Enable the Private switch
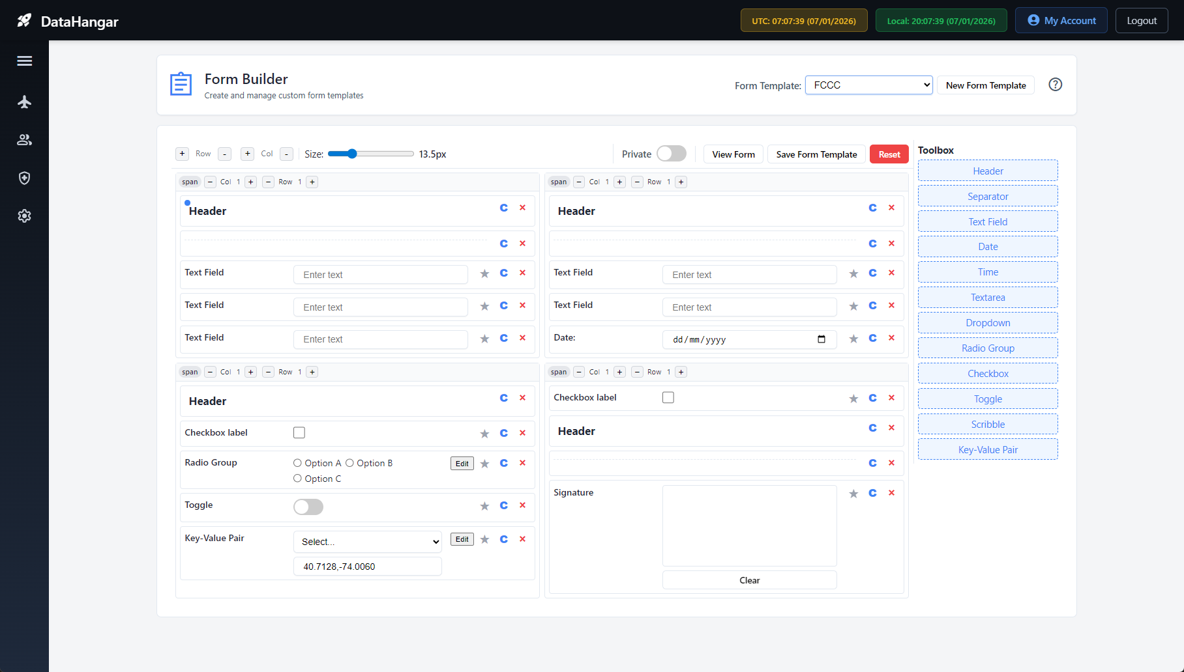Image resolution: width=1184 pixels, height=672 pixels. point(672,154)
